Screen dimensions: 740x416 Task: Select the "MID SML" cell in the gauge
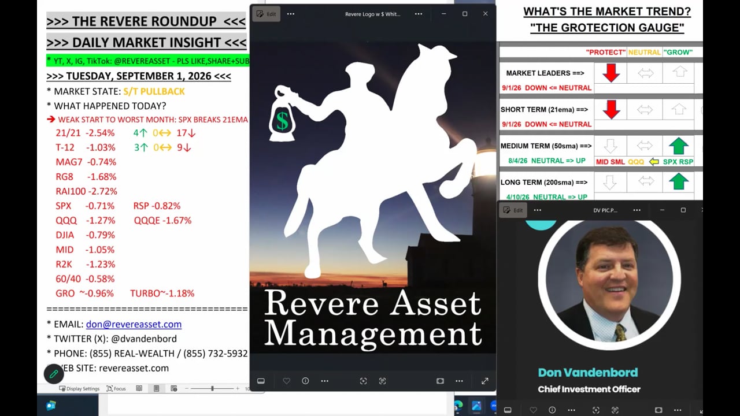tap(610, 162)
